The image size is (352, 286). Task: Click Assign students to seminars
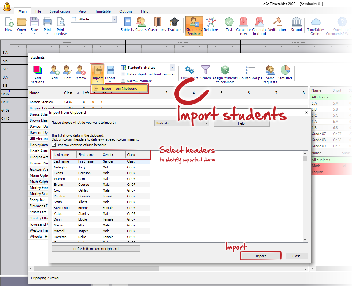tap(225, 74)
